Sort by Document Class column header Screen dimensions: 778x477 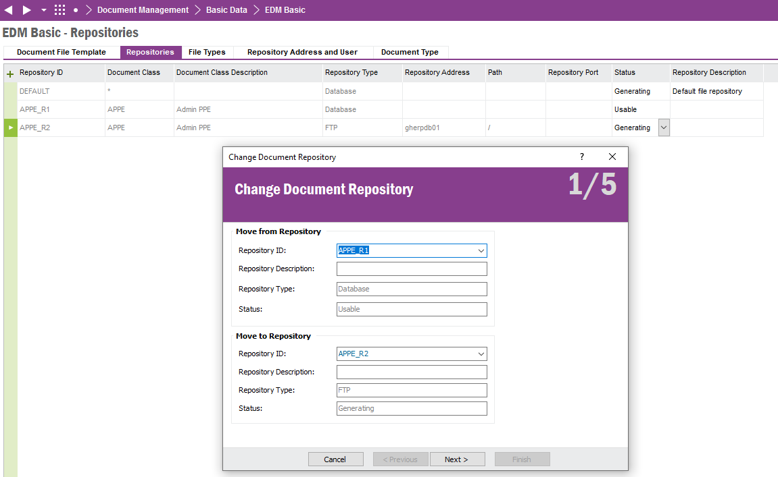tap(139, 72)
